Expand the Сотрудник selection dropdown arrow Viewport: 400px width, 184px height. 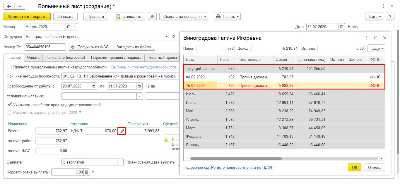coord(167,37)
